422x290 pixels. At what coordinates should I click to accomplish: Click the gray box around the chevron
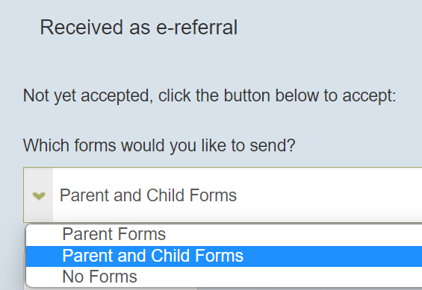coord(39,195)
